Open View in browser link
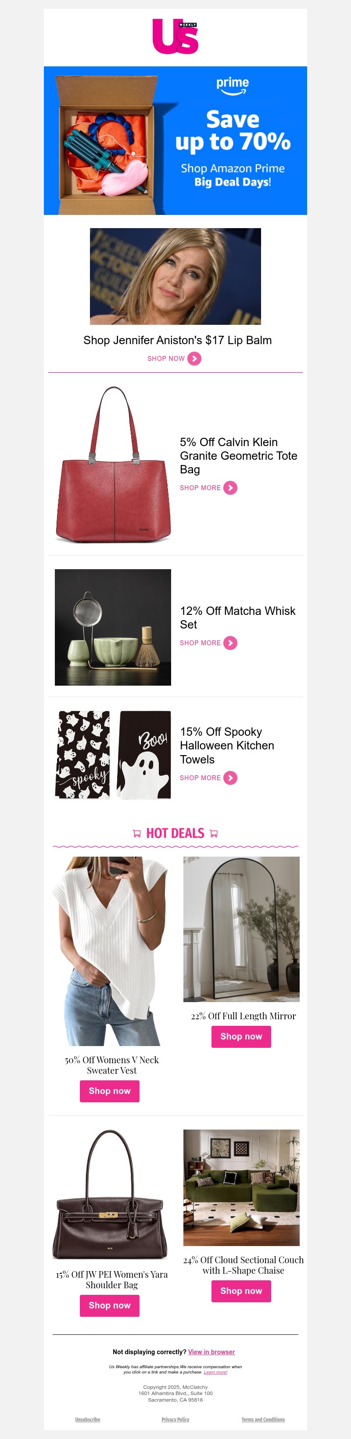 point(211,1352)
